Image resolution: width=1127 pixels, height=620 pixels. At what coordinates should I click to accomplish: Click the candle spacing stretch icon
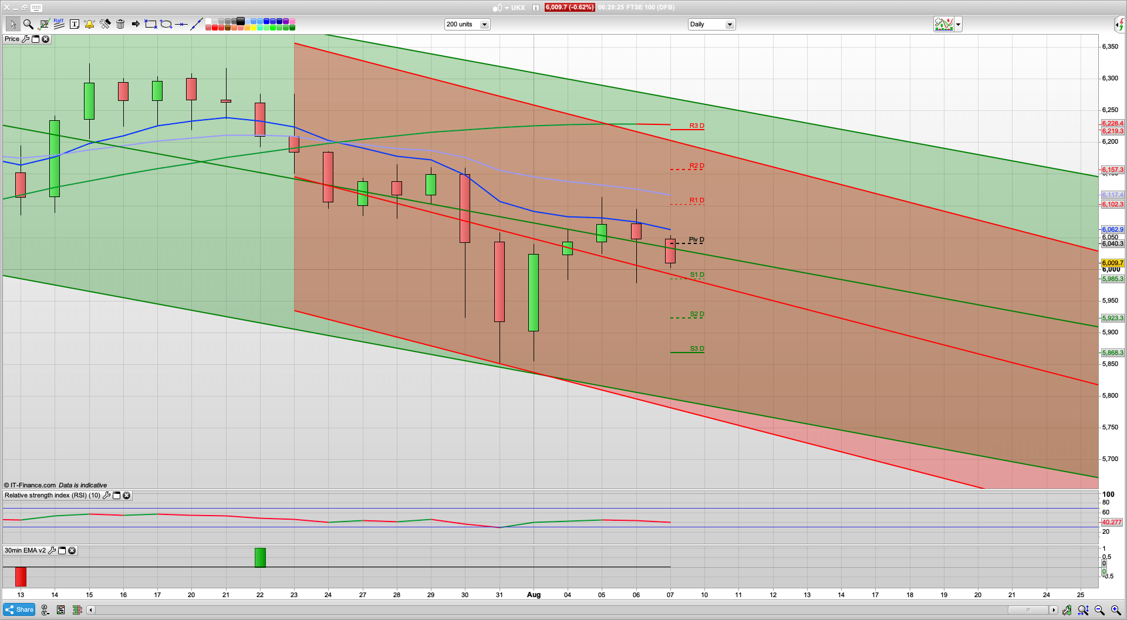click(1067, 610)
